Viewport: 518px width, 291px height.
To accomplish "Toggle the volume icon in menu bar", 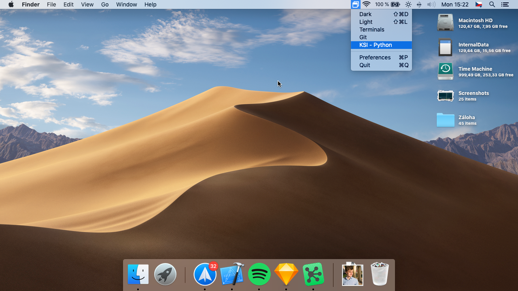I will click(x=431, y=4).
